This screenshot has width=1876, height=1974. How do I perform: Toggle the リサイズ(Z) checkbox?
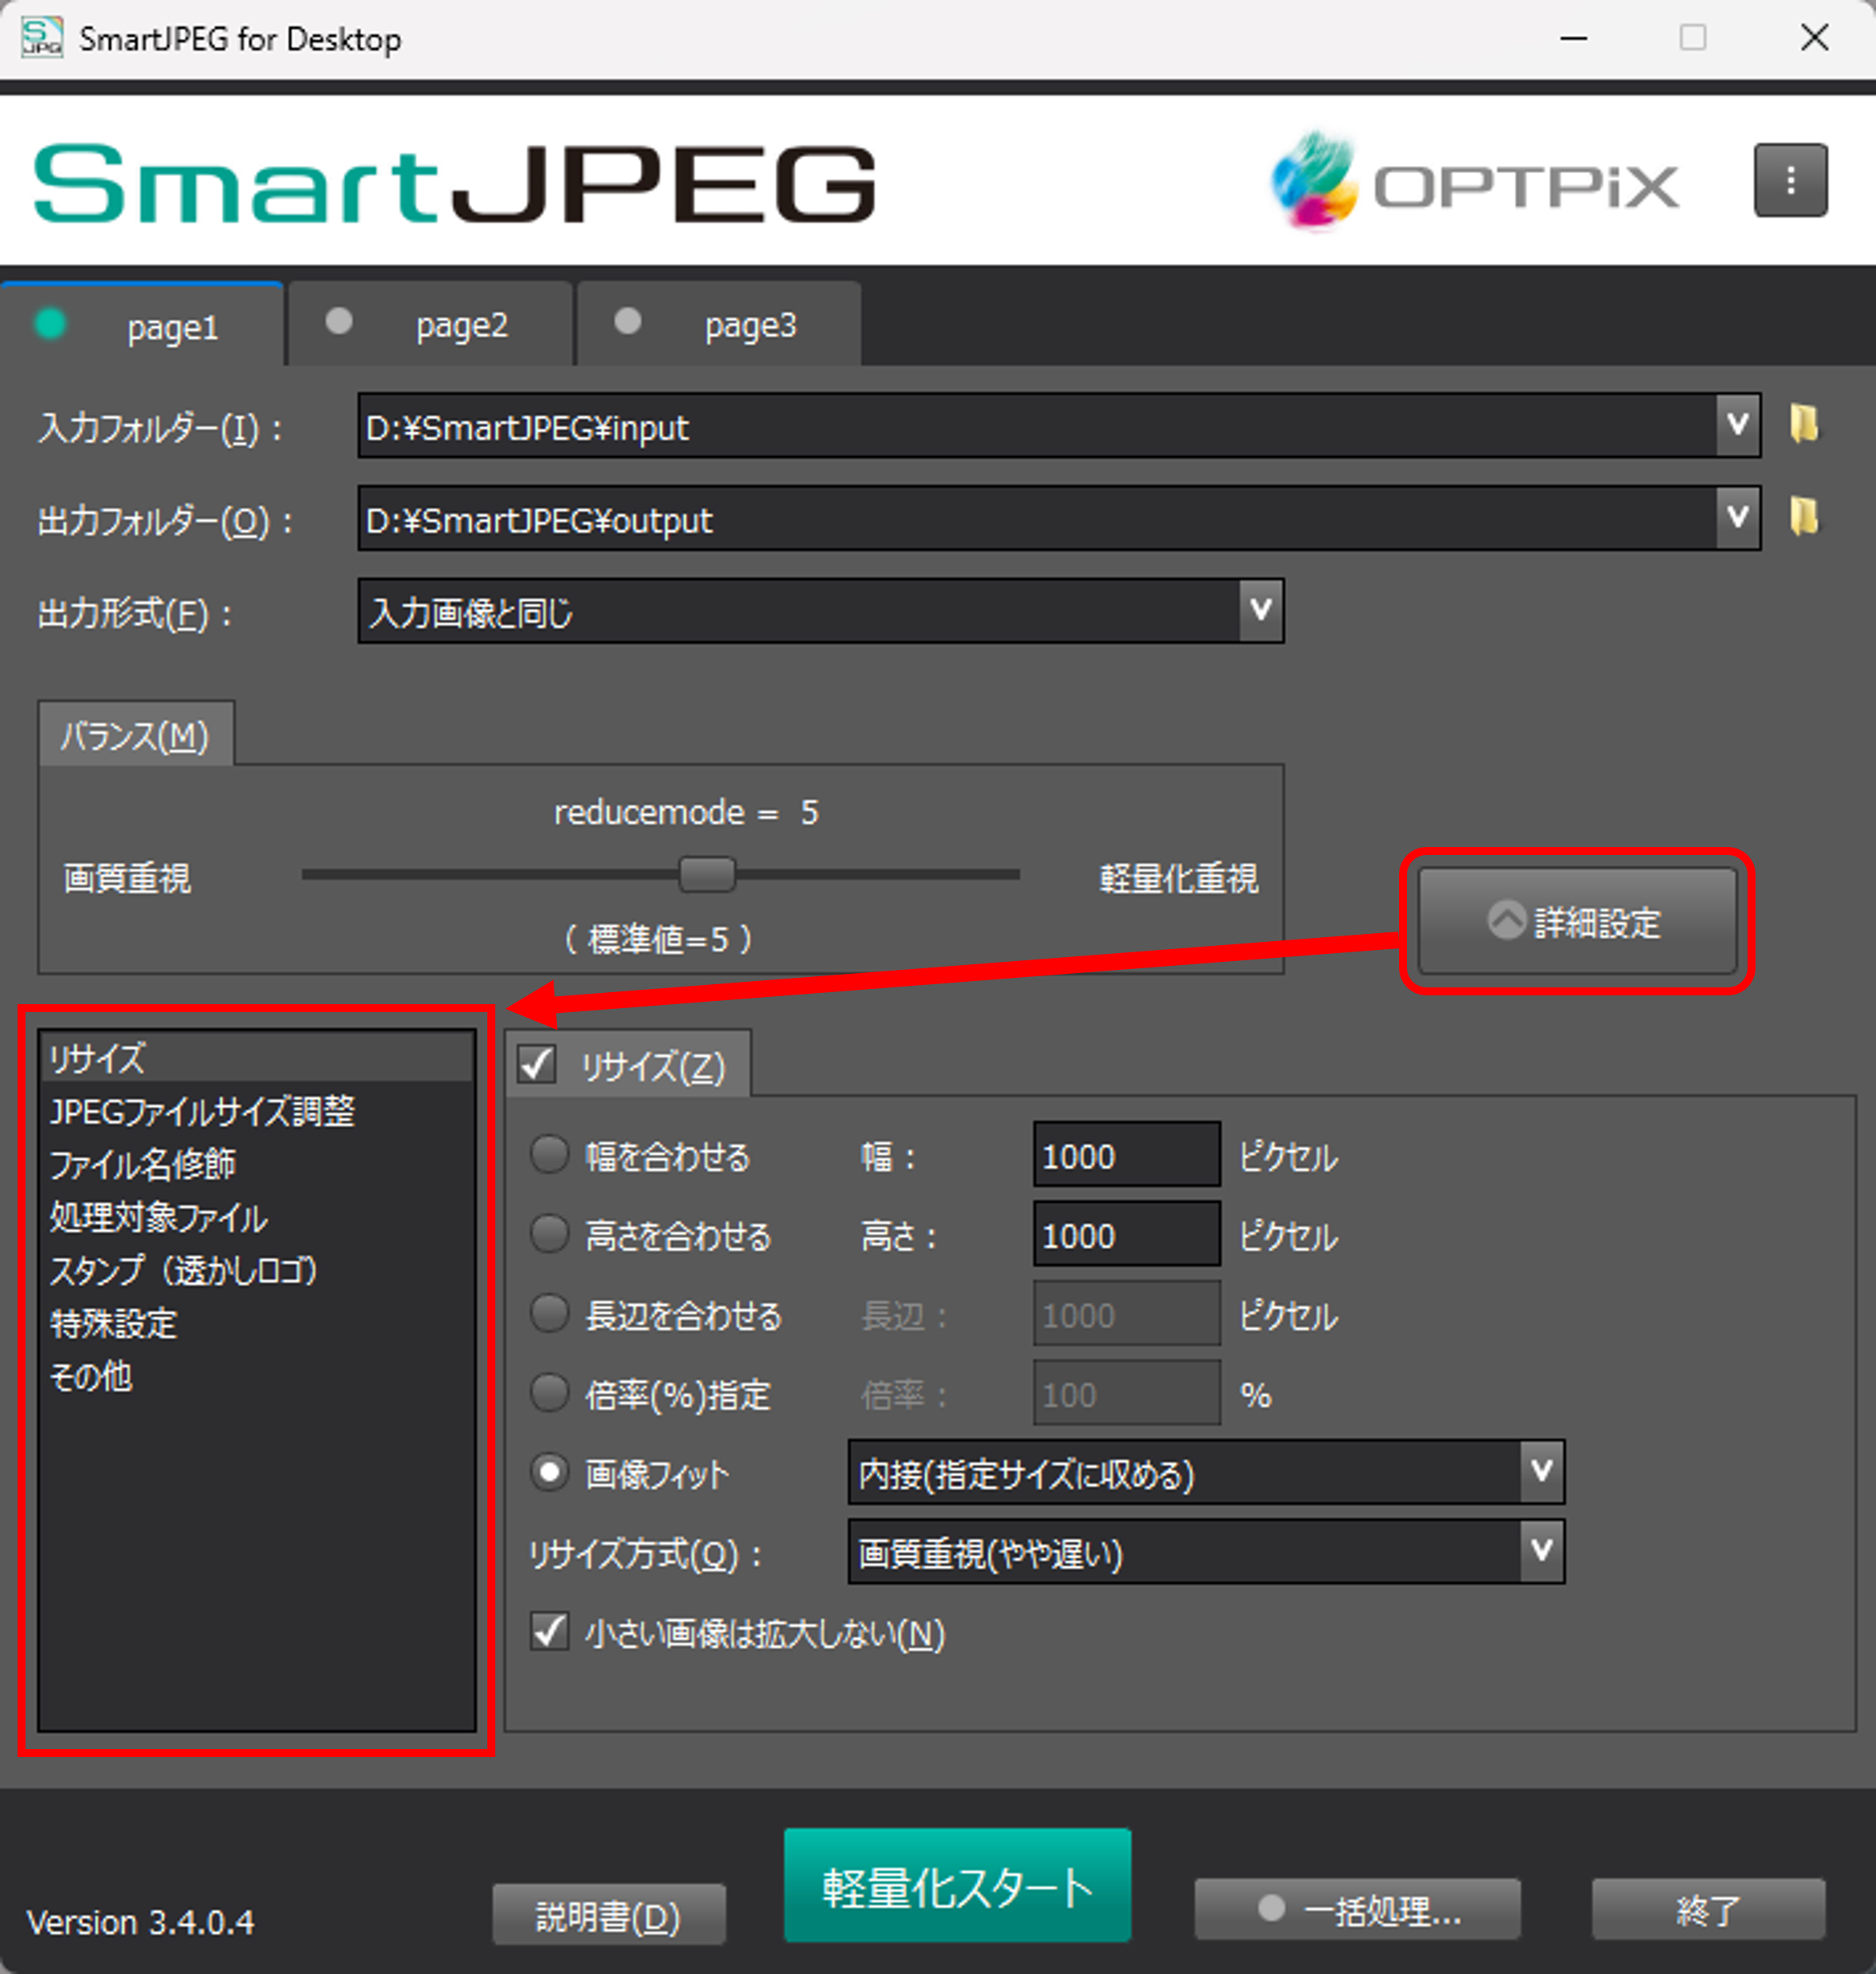pyautogui.click(x=537, y=1063)
